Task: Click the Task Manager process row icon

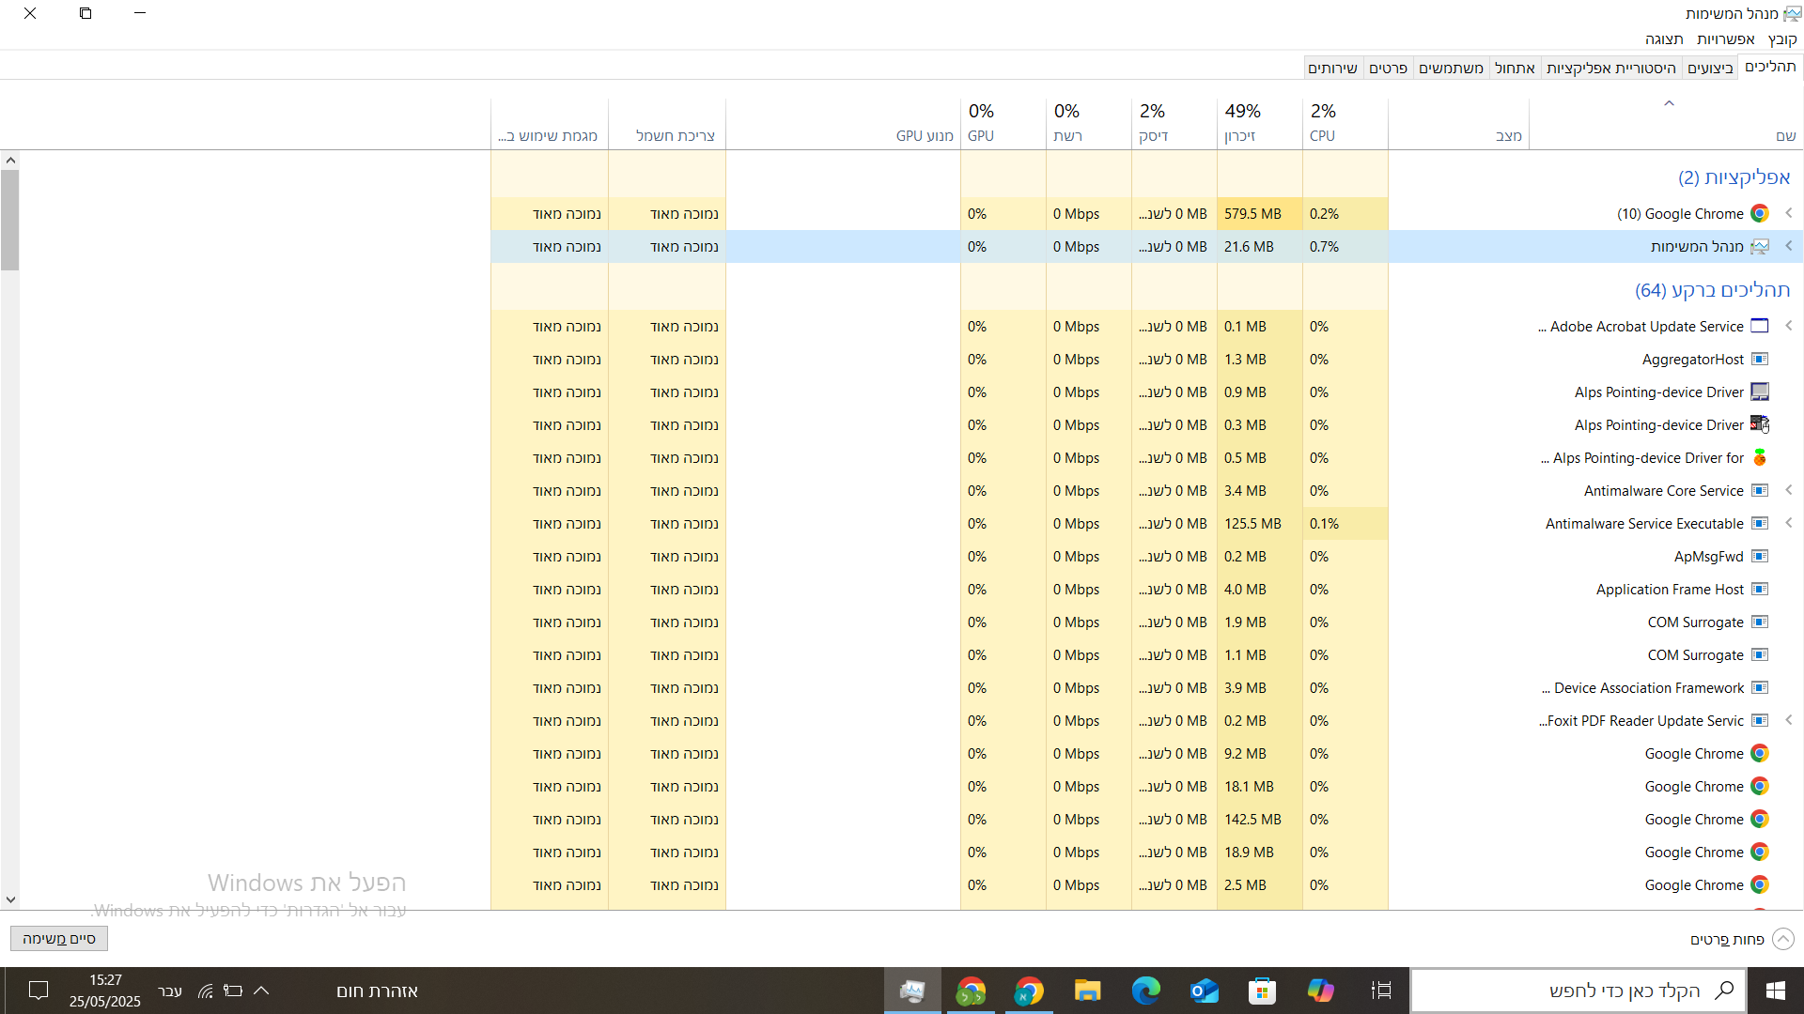Action: (1760, 247)
